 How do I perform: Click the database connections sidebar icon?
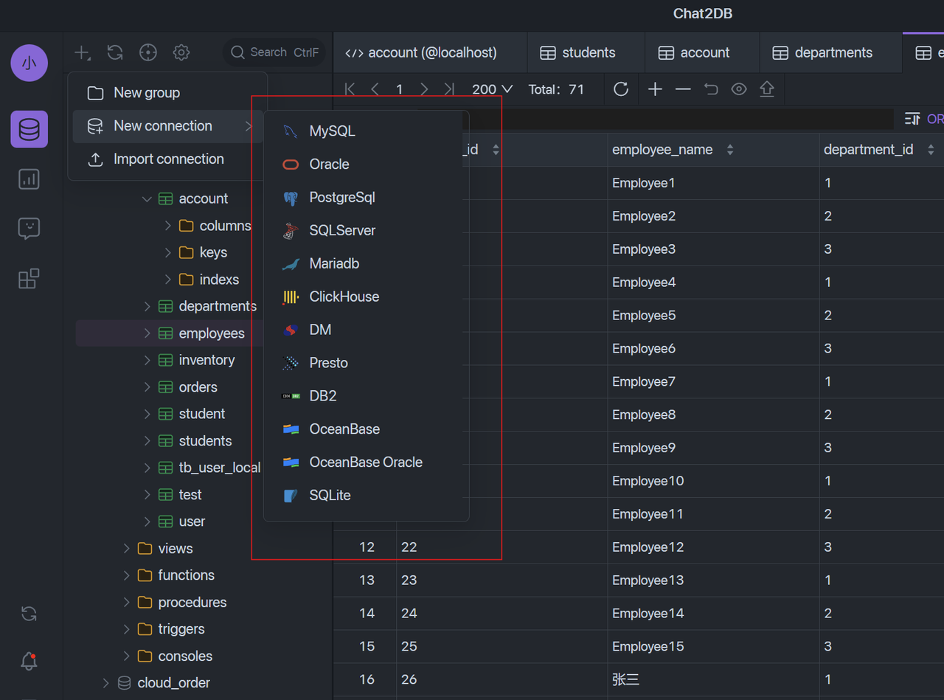pyautogui.click(x=29, y=129)
